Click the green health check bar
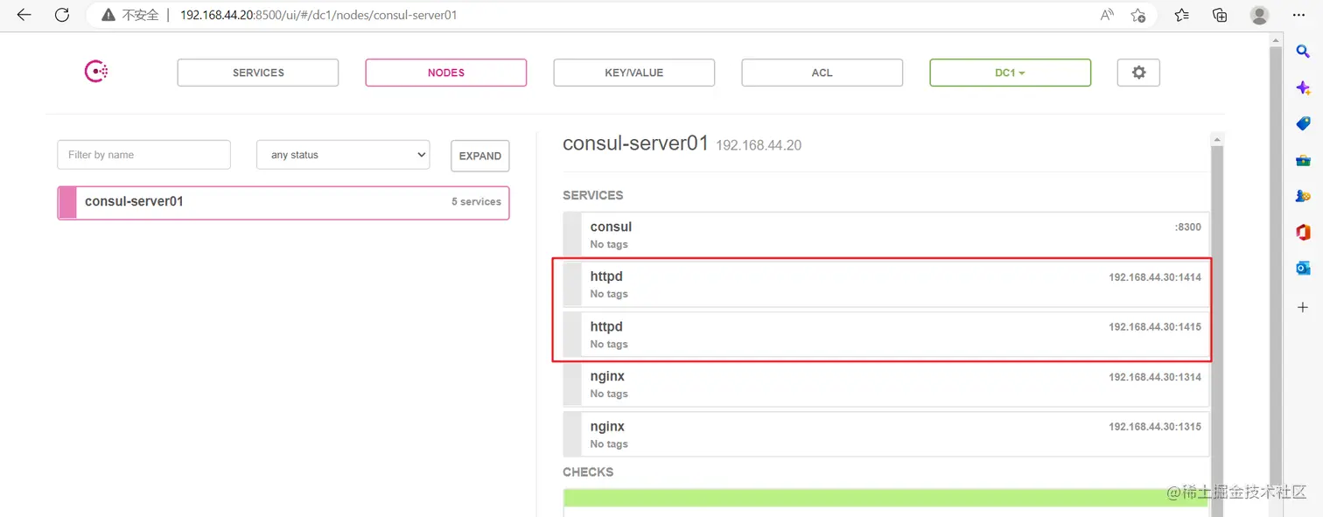Image resolution: width=1323 pixels, height=517 pixels. click(x=885, y=498)
